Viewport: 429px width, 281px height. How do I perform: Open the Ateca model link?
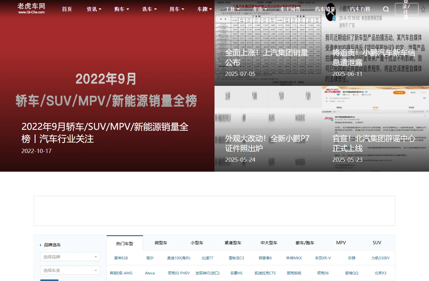click(150, 273)
